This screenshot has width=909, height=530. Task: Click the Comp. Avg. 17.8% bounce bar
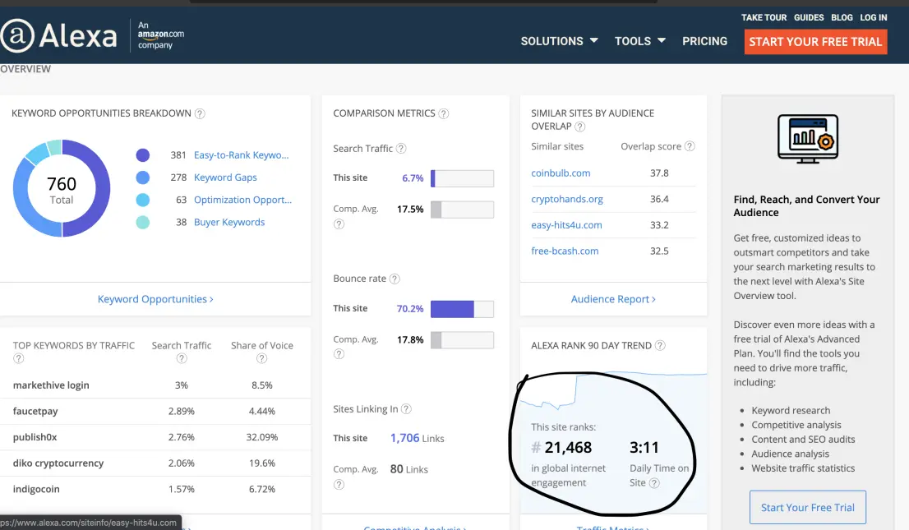[462, 340]
